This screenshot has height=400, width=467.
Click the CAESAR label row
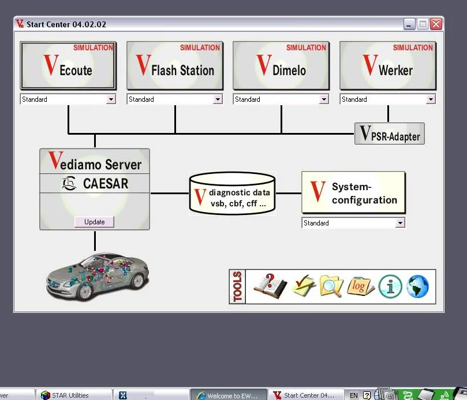[x=95, y=183]
